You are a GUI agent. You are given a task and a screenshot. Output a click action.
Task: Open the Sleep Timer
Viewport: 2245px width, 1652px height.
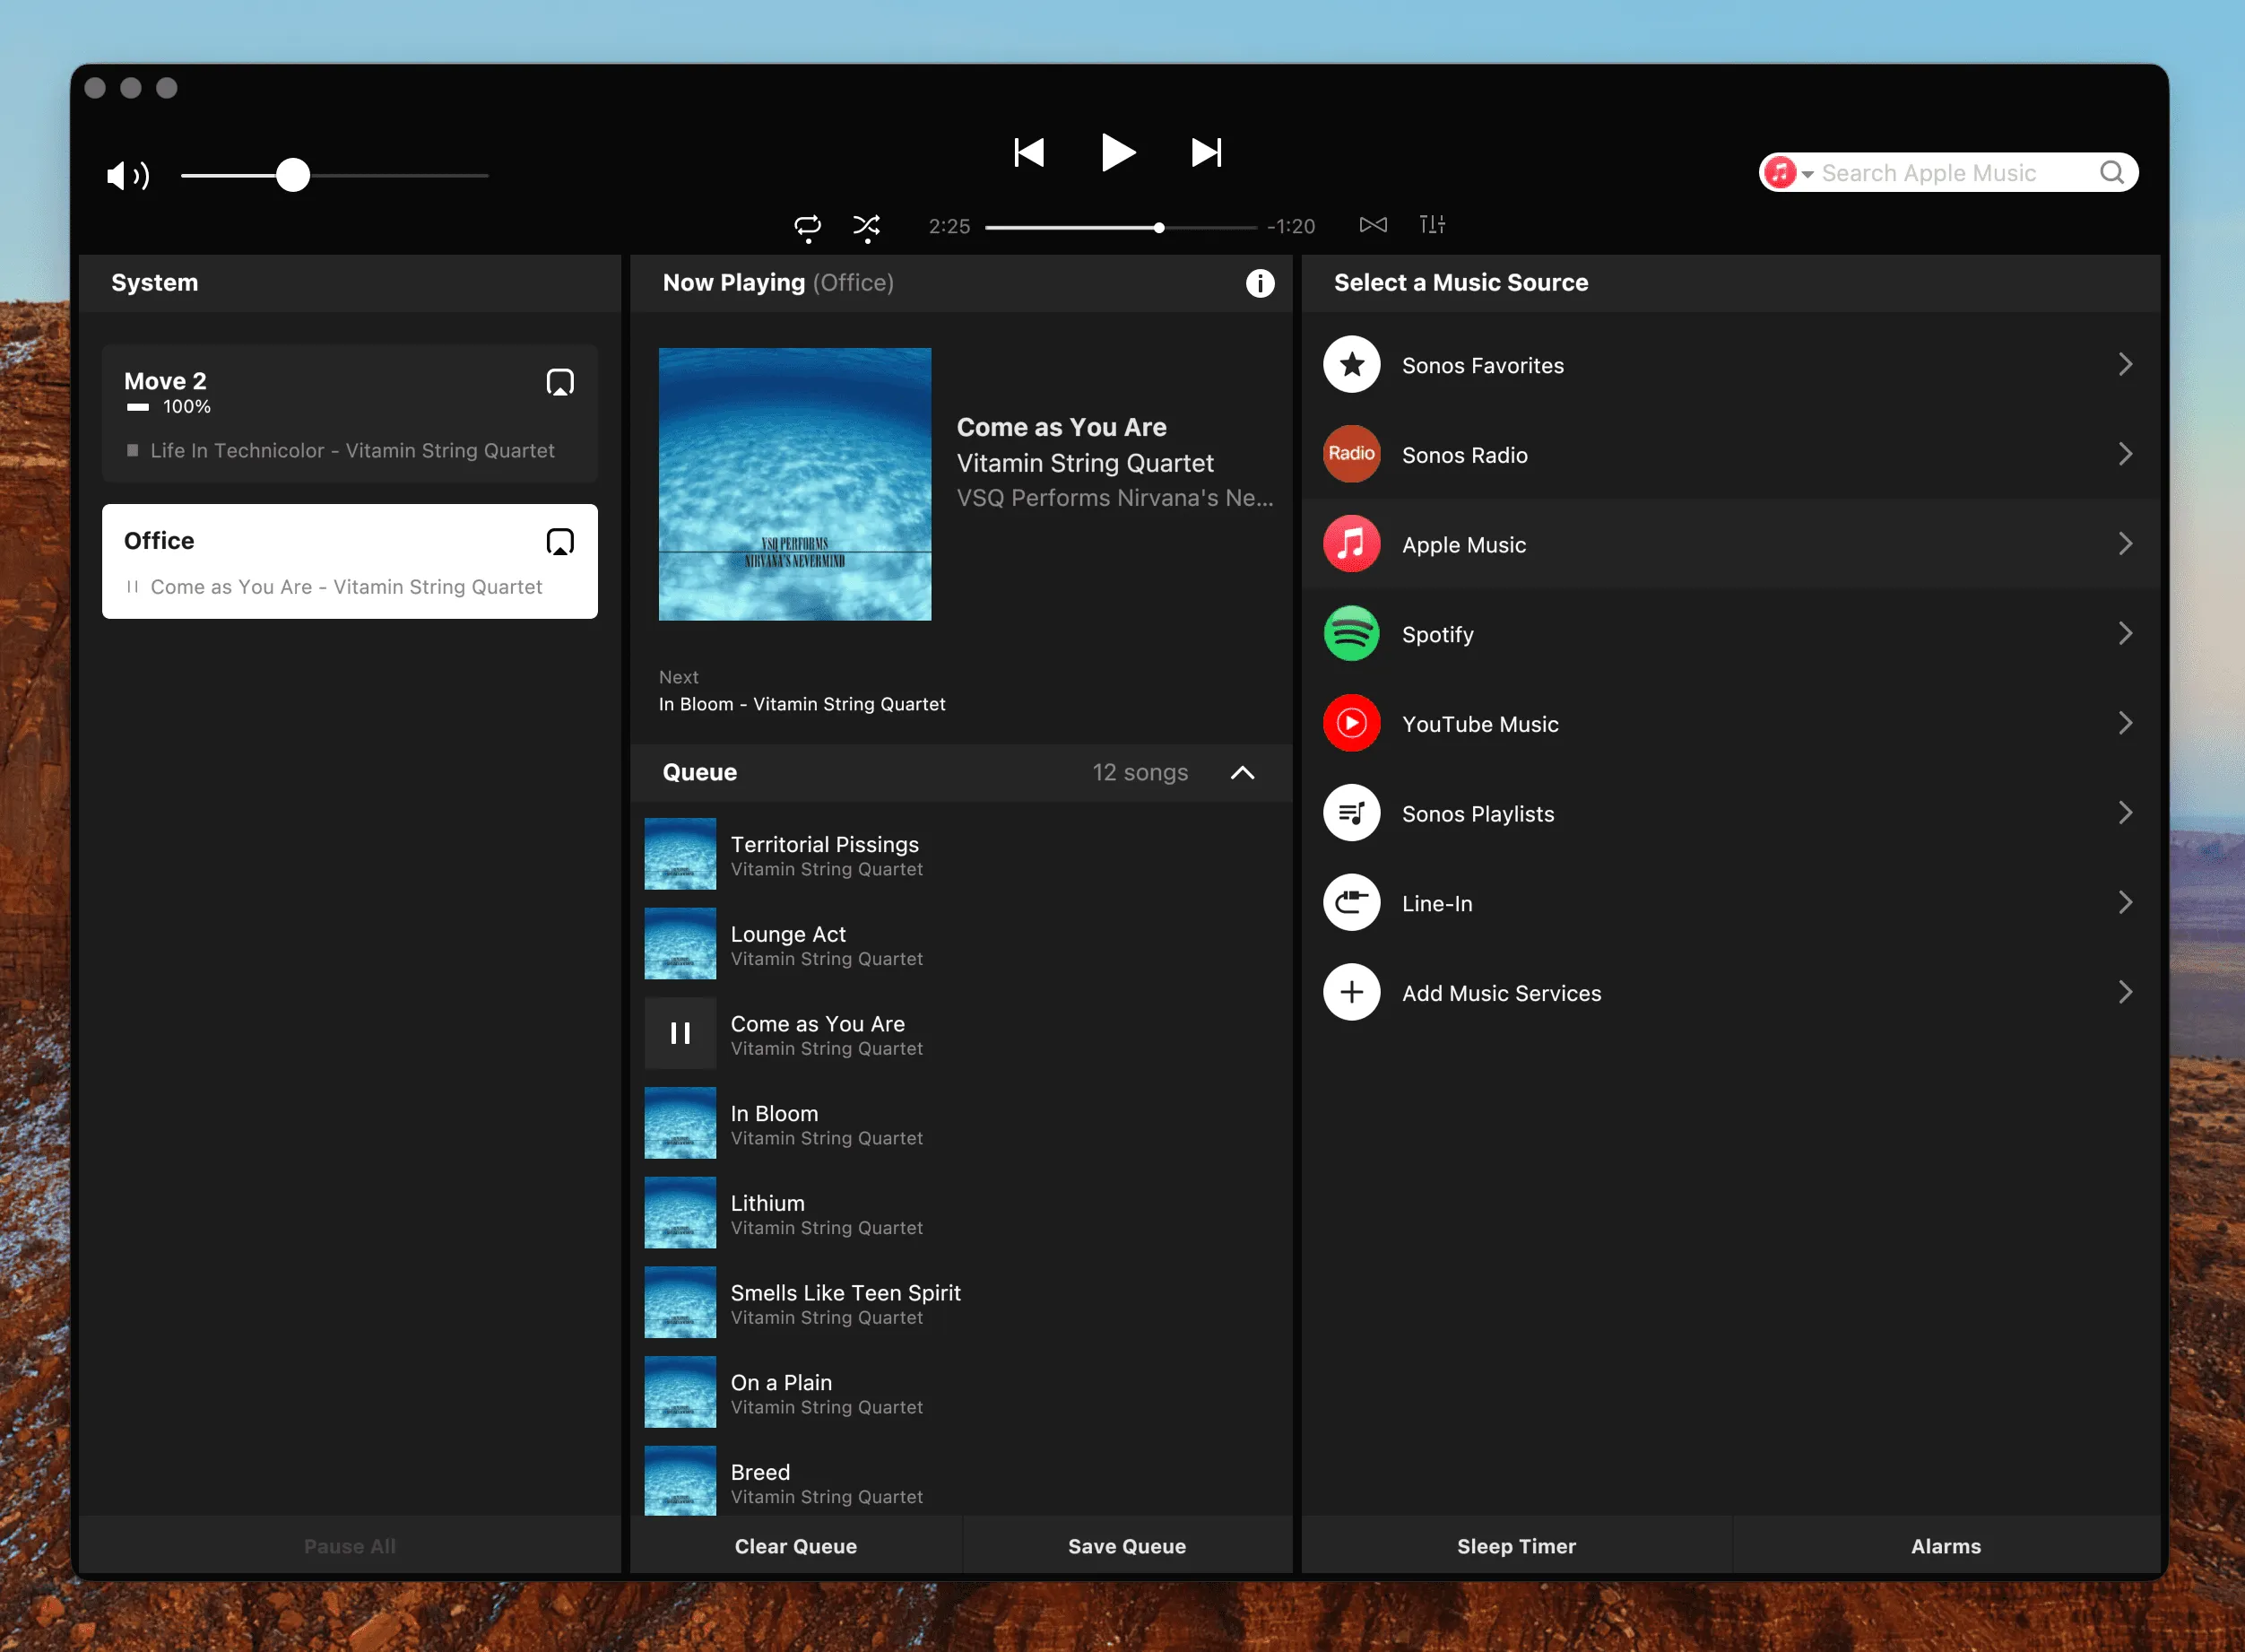tap(1516, 1546)
